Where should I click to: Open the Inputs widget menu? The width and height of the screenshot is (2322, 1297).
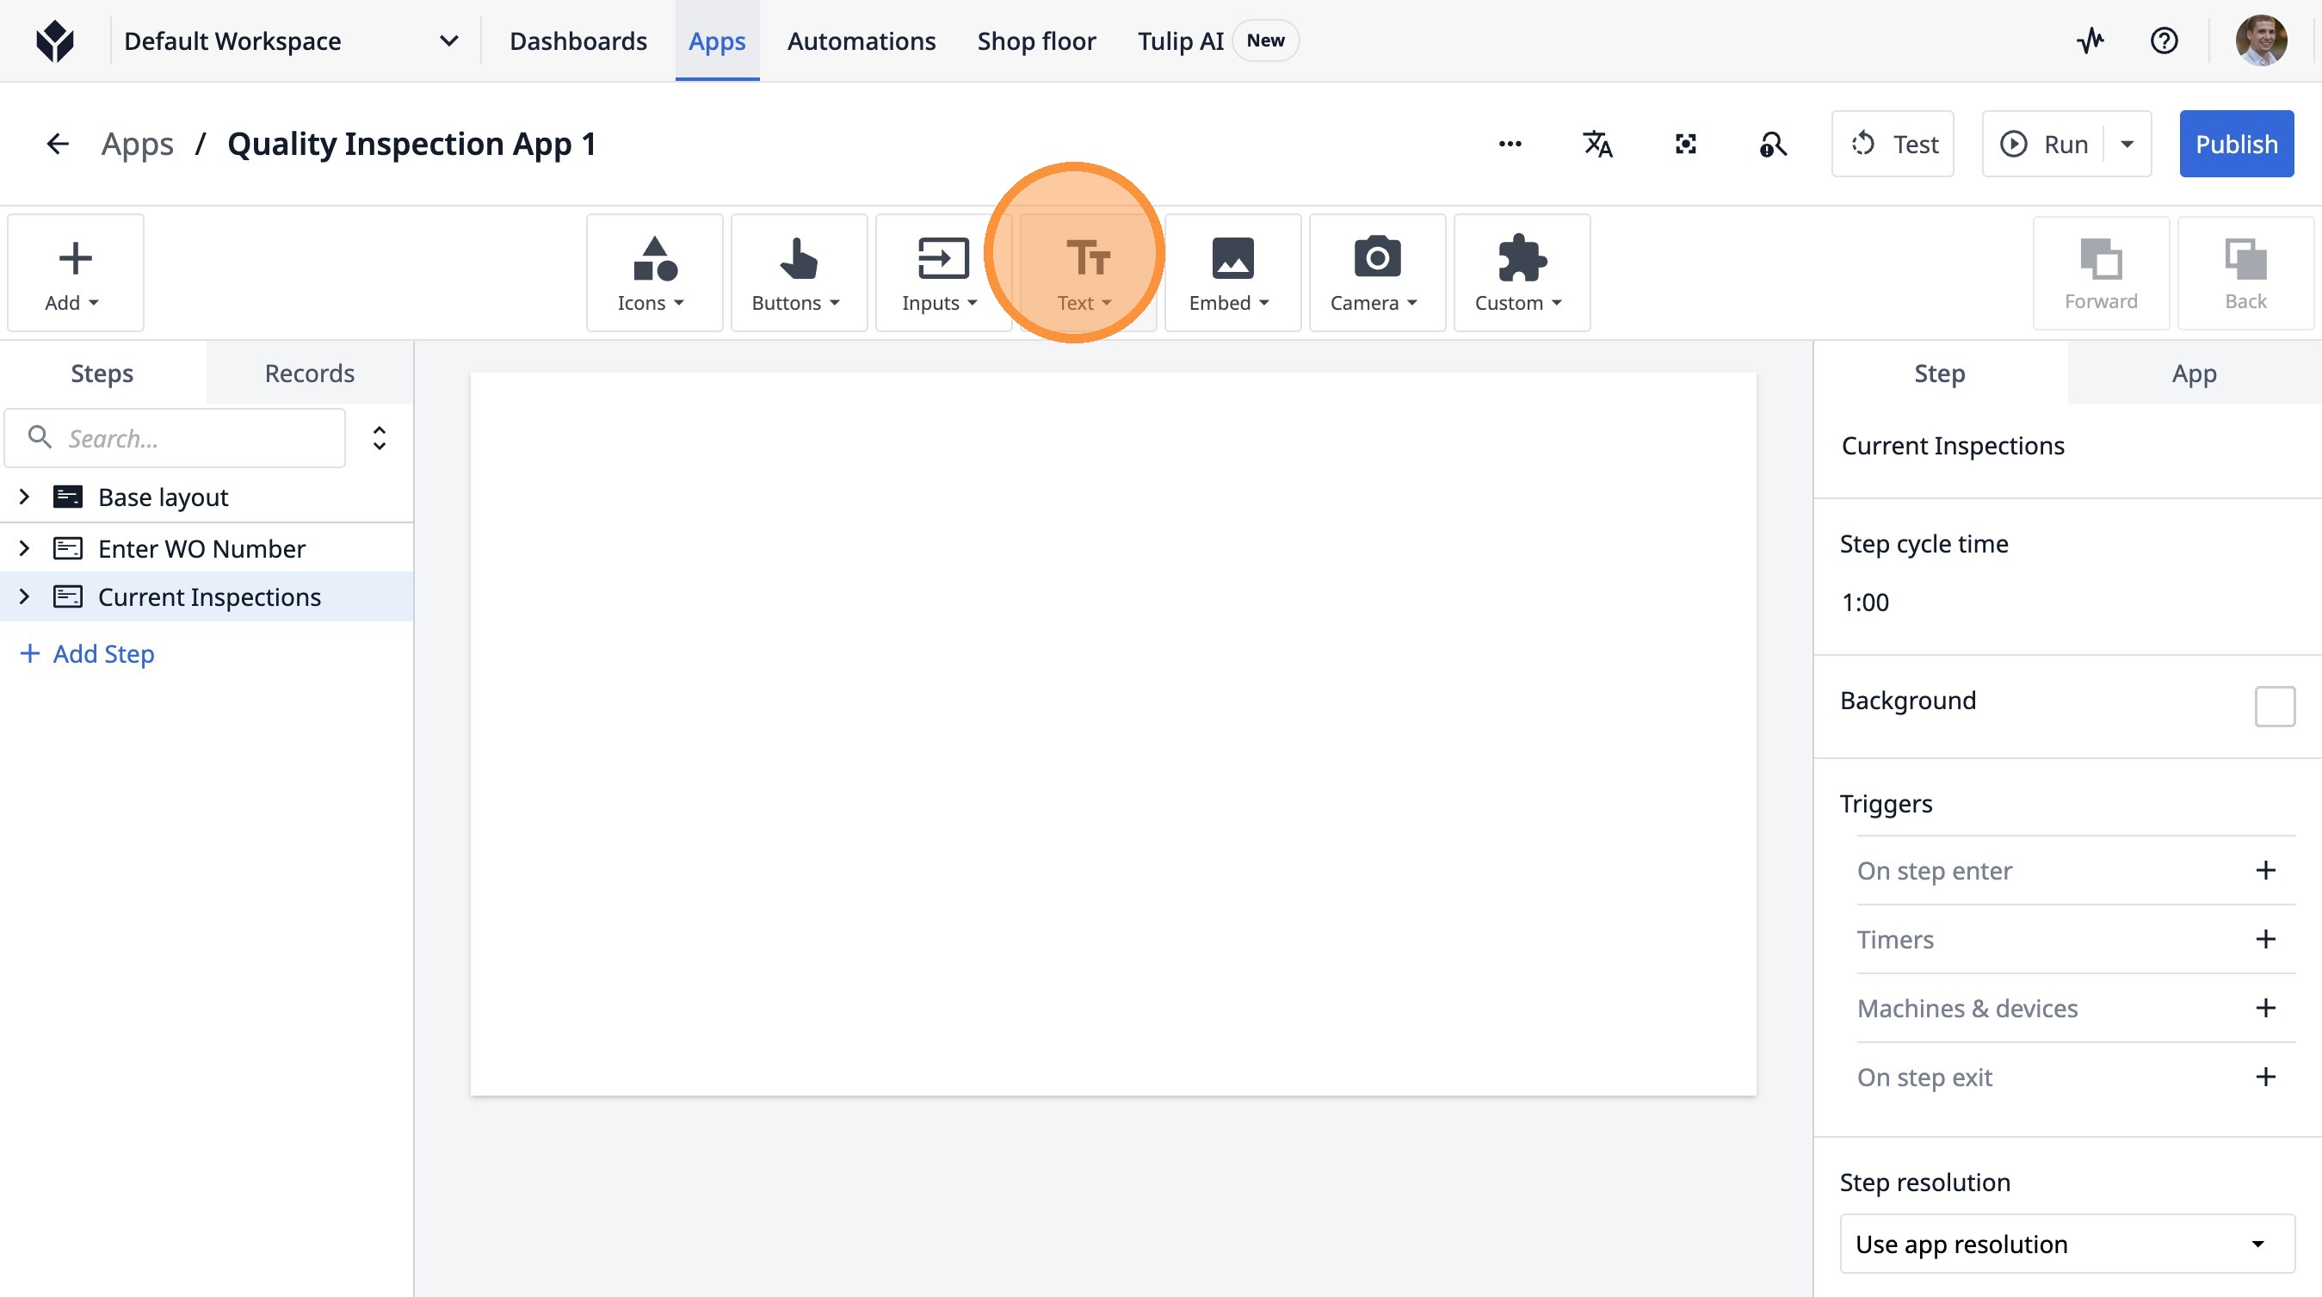[x=941, y=273]
